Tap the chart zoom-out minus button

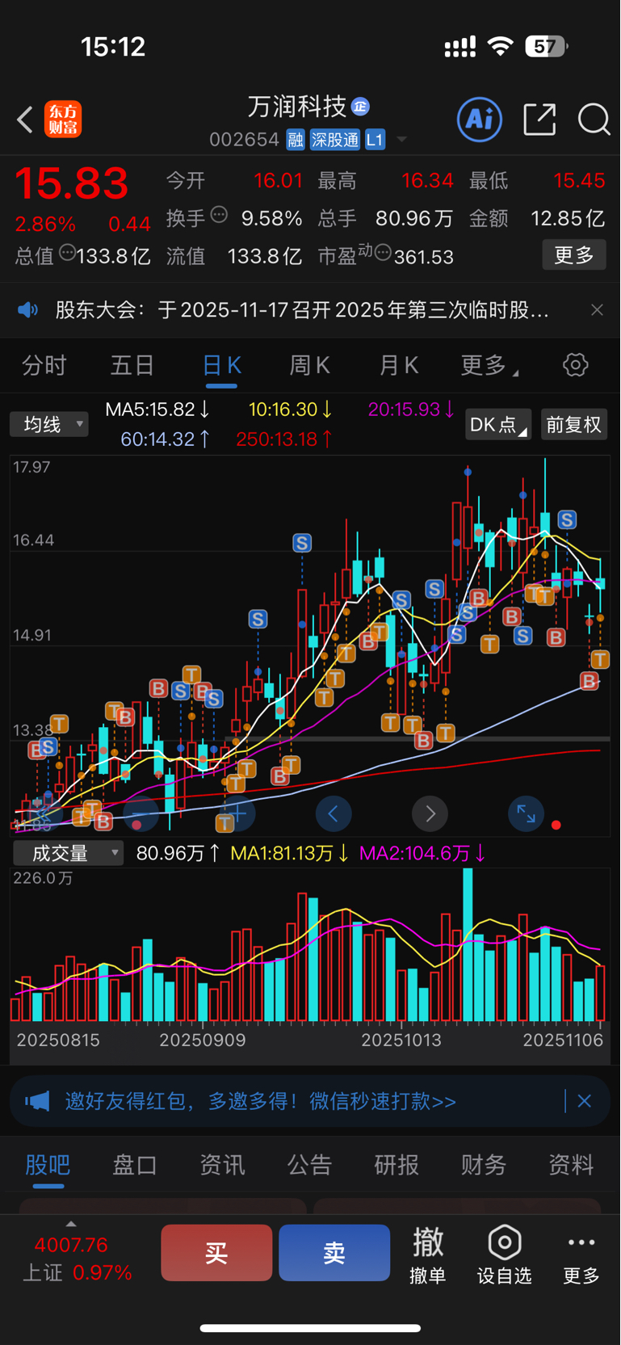tap(141, 813)
